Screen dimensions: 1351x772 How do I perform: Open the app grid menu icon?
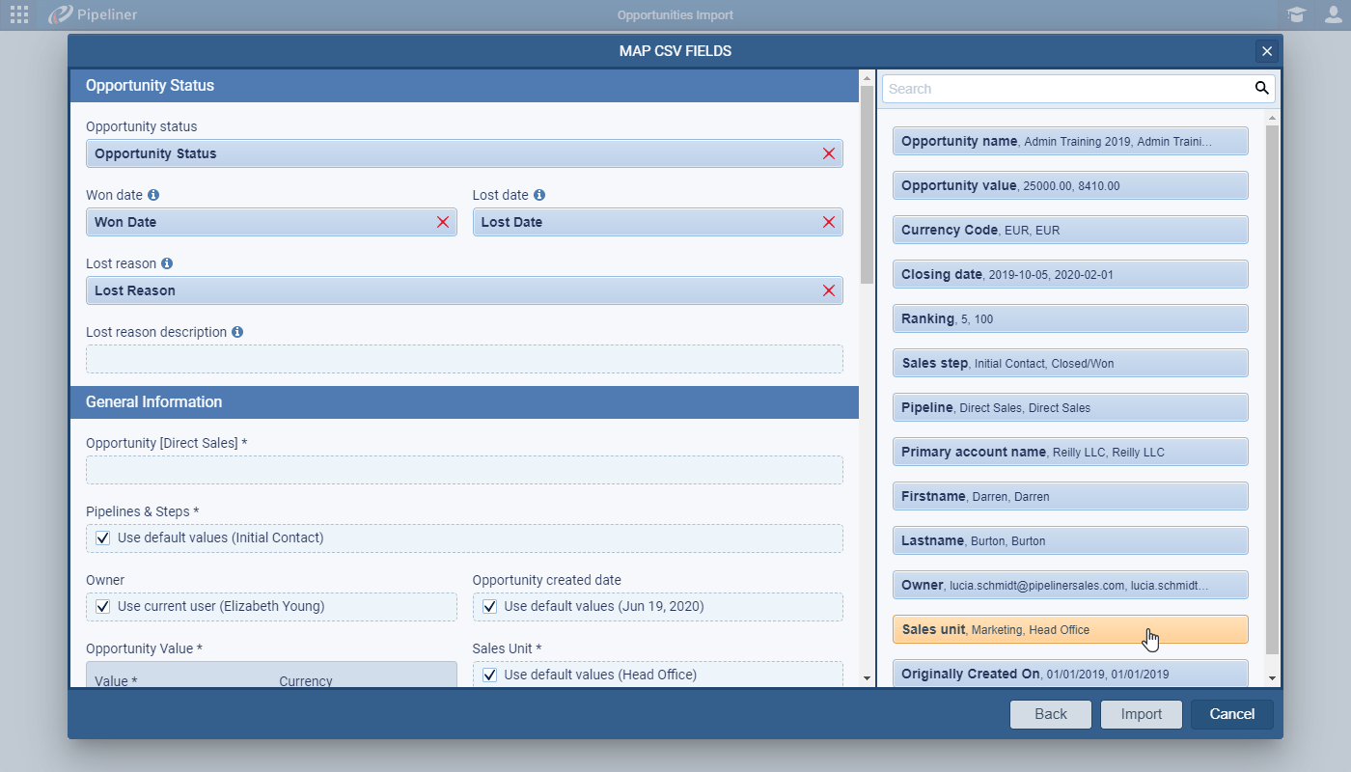point(18,14)
